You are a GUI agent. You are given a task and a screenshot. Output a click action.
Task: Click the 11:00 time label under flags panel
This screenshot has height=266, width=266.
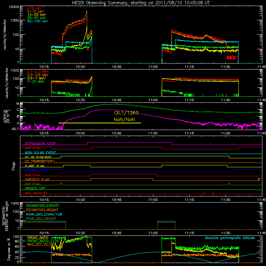click(x=153, y=200)
